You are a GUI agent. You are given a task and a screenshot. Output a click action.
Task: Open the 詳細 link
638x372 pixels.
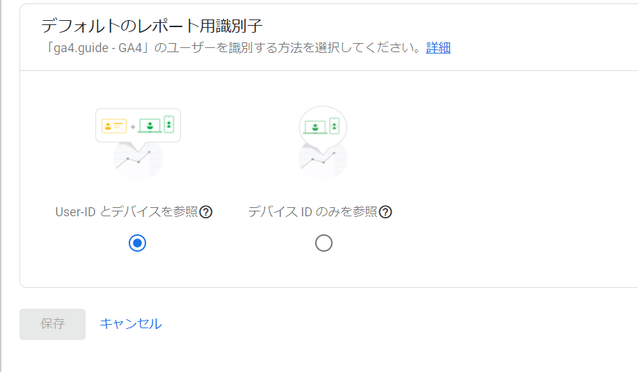(x=438, y=48)
